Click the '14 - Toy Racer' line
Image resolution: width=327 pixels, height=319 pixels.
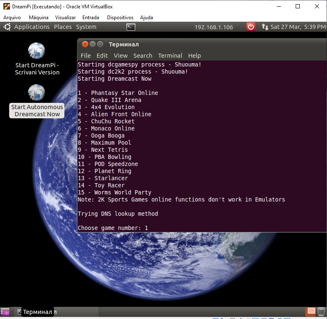101,185
